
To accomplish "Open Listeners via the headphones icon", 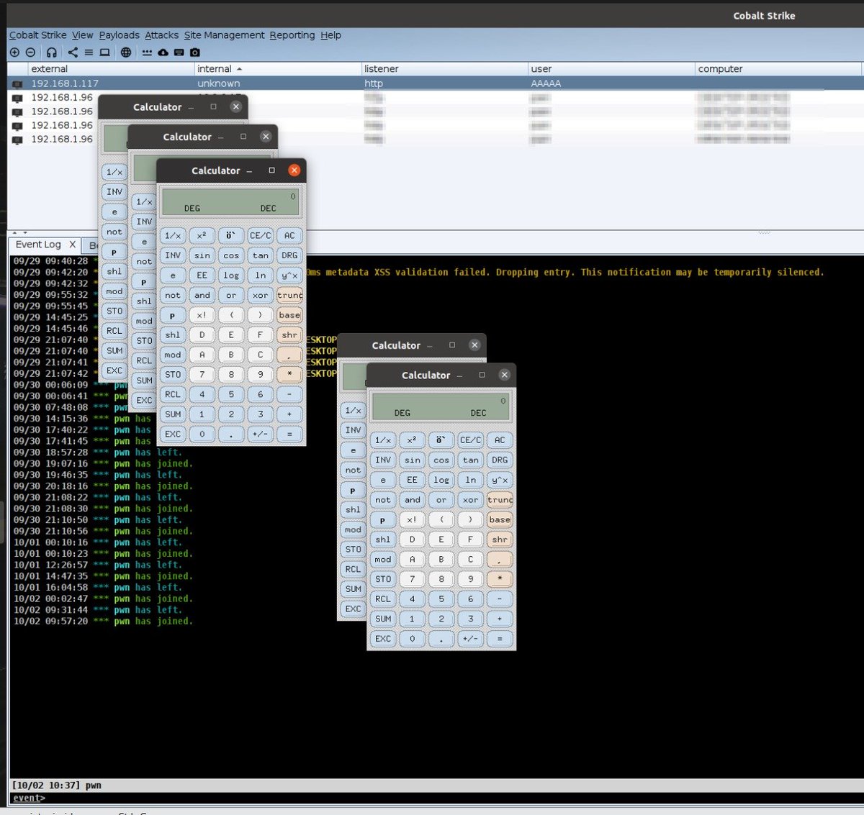I will [52, 53].
